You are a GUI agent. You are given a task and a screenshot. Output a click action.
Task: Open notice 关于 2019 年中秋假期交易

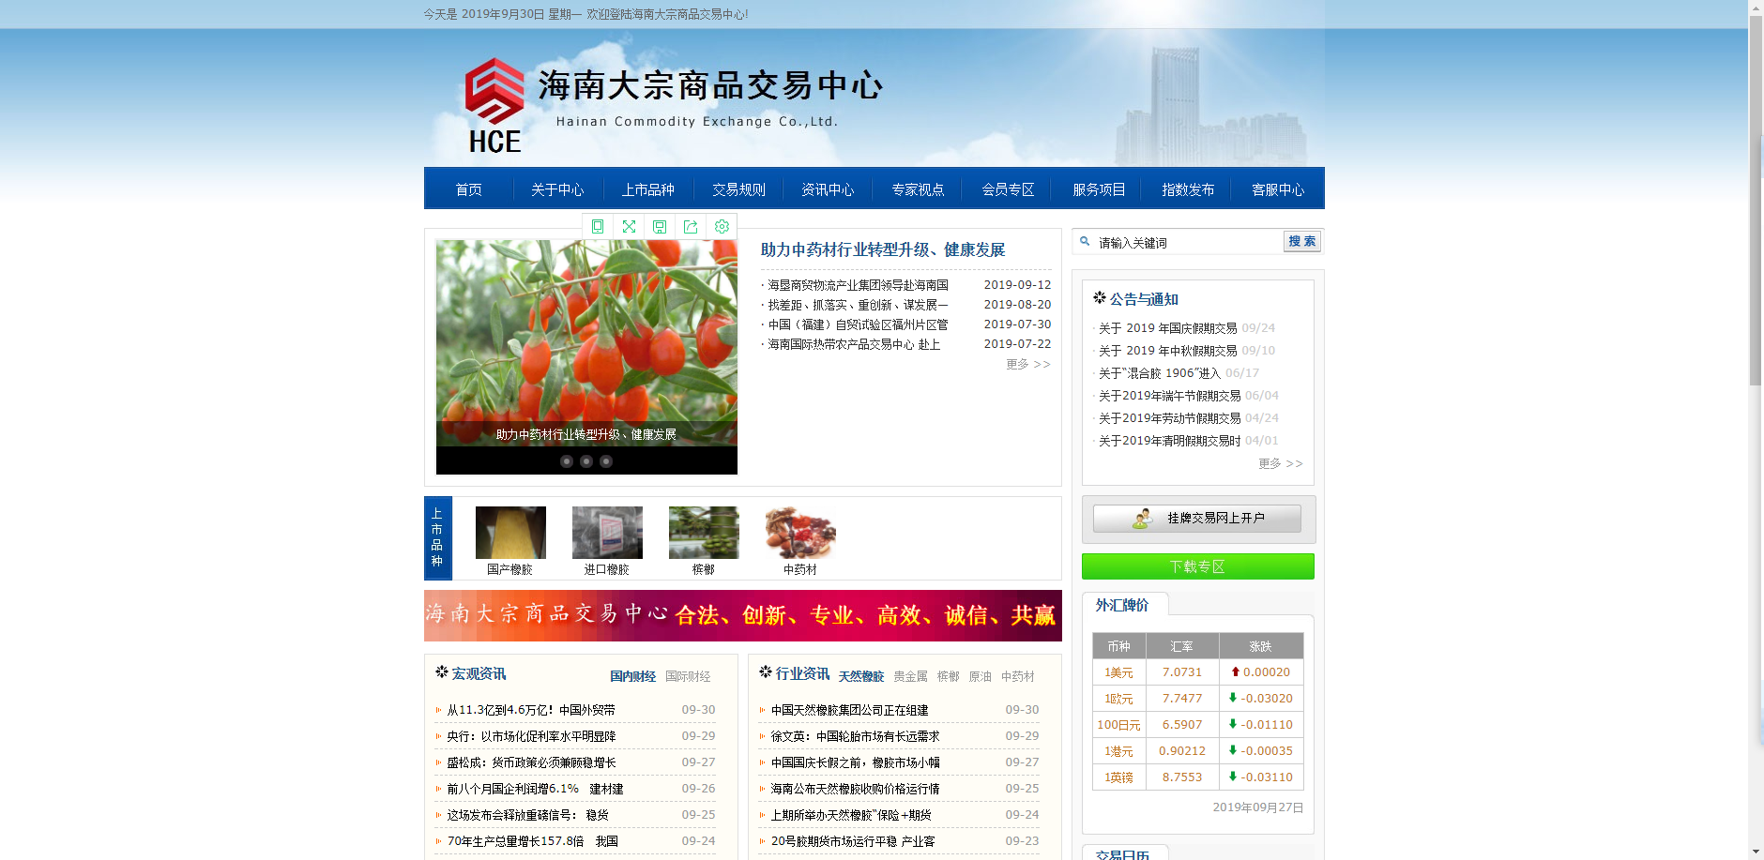coord(1167,351)
